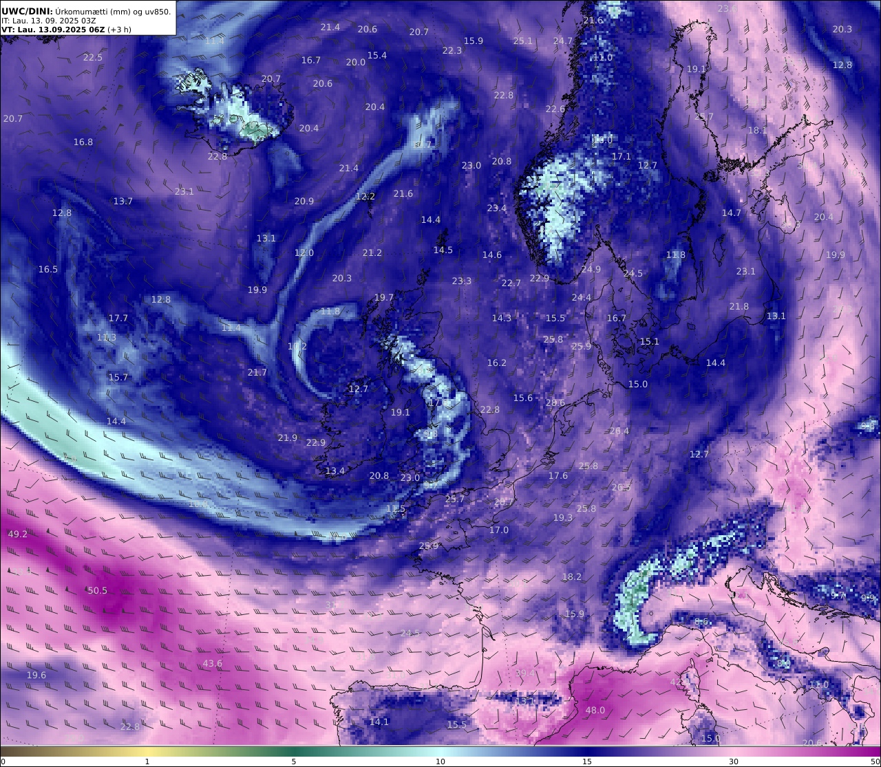The height and width of the screenshot is (767, 881).
Task: Click the 25.1 value on the map
Action: coord(523,41)
